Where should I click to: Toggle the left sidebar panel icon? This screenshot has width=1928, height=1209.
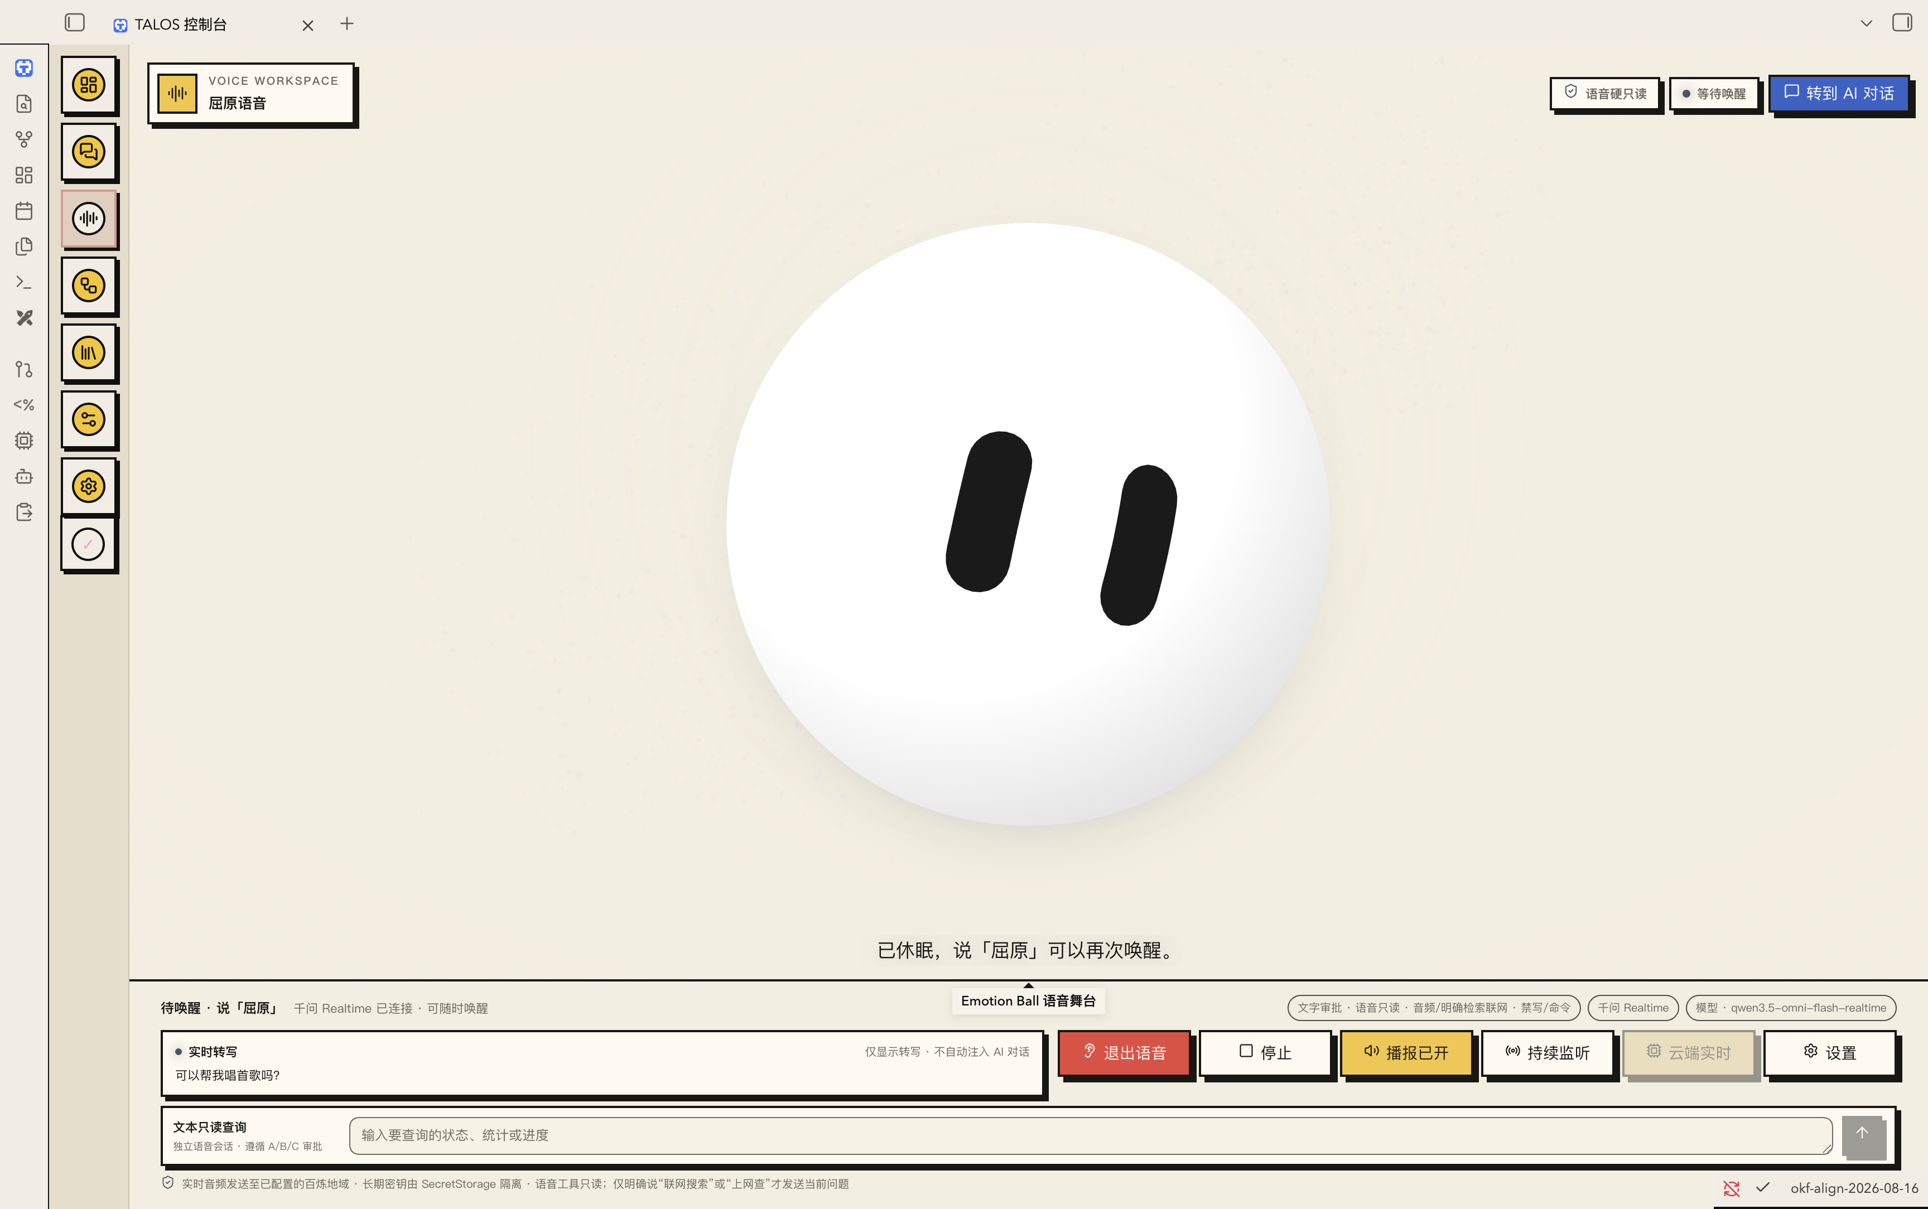point(74,22)
